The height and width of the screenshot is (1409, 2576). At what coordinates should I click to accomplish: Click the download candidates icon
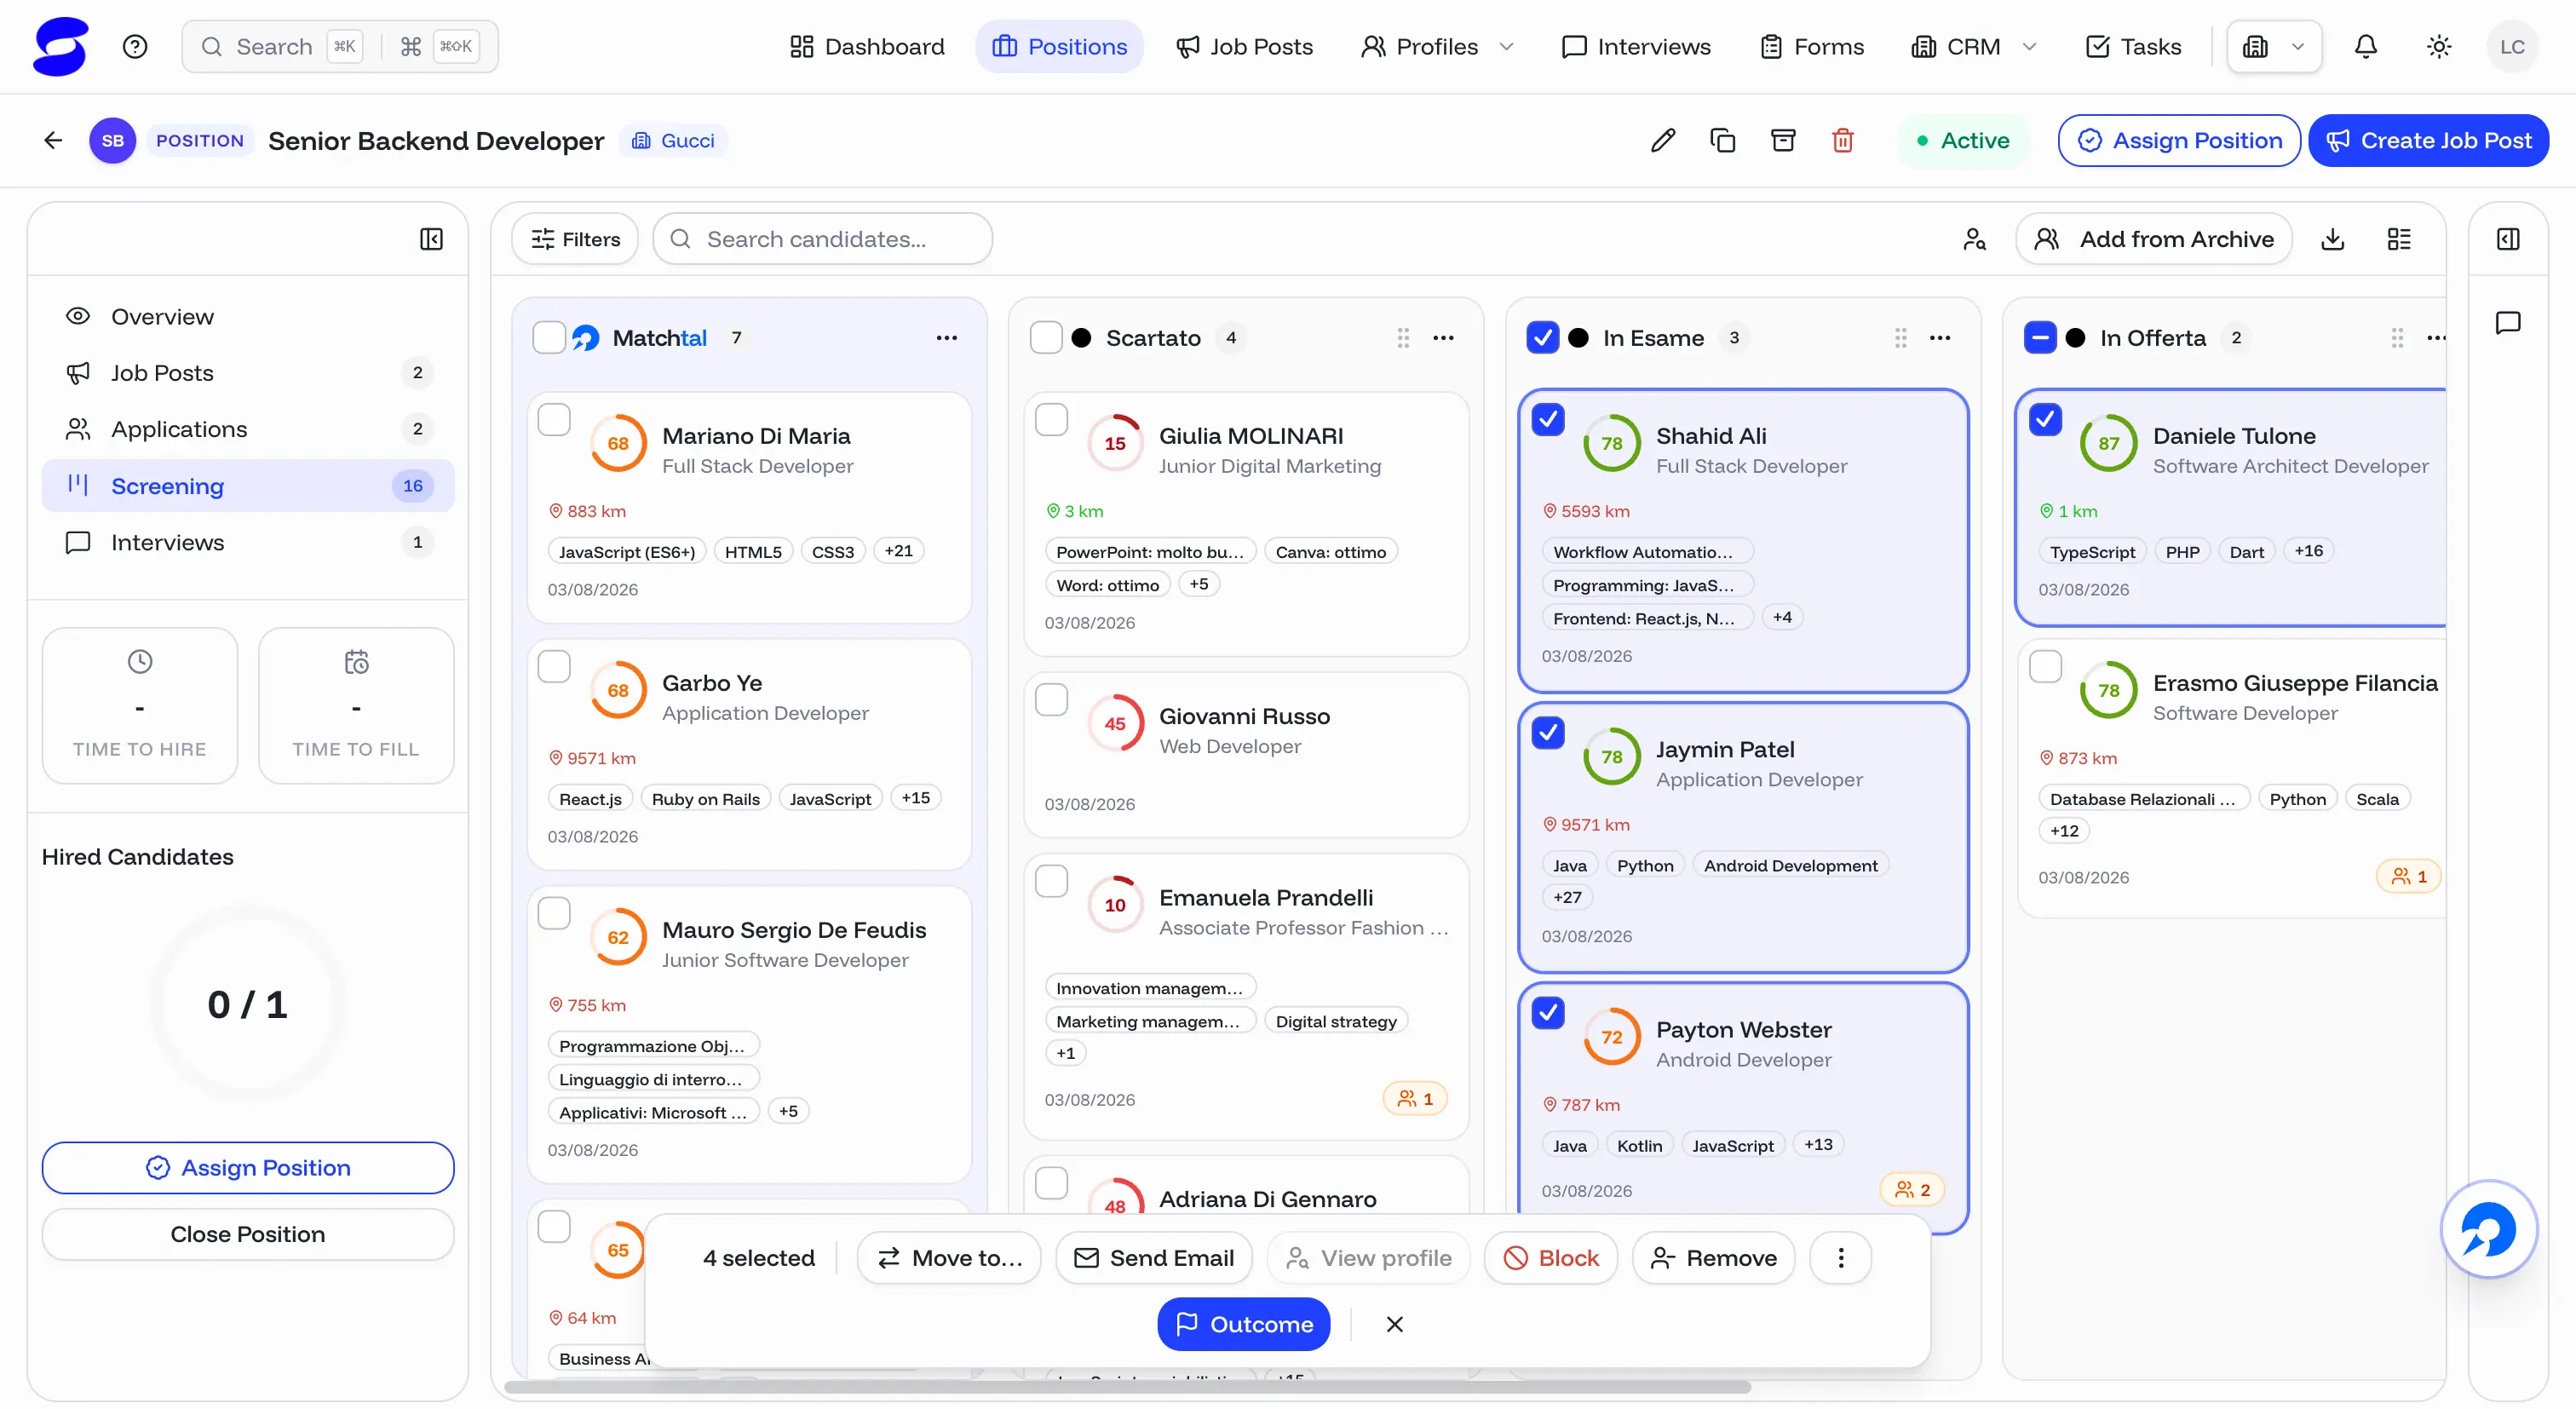click(2332, 239)
